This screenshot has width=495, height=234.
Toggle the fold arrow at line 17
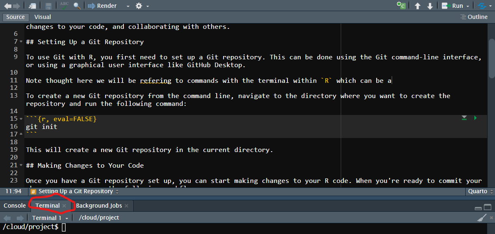coord(21,134)
